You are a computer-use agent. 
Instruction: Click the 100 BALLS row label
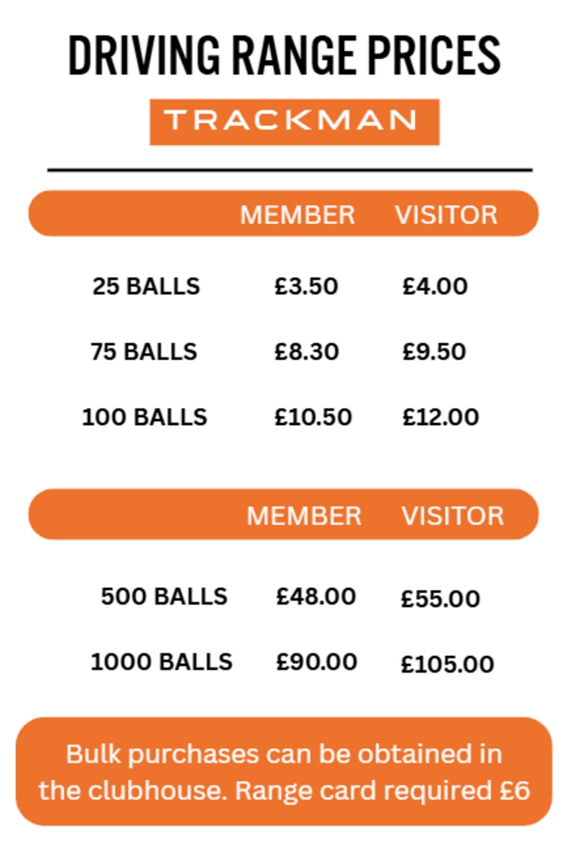pos(144,417)
